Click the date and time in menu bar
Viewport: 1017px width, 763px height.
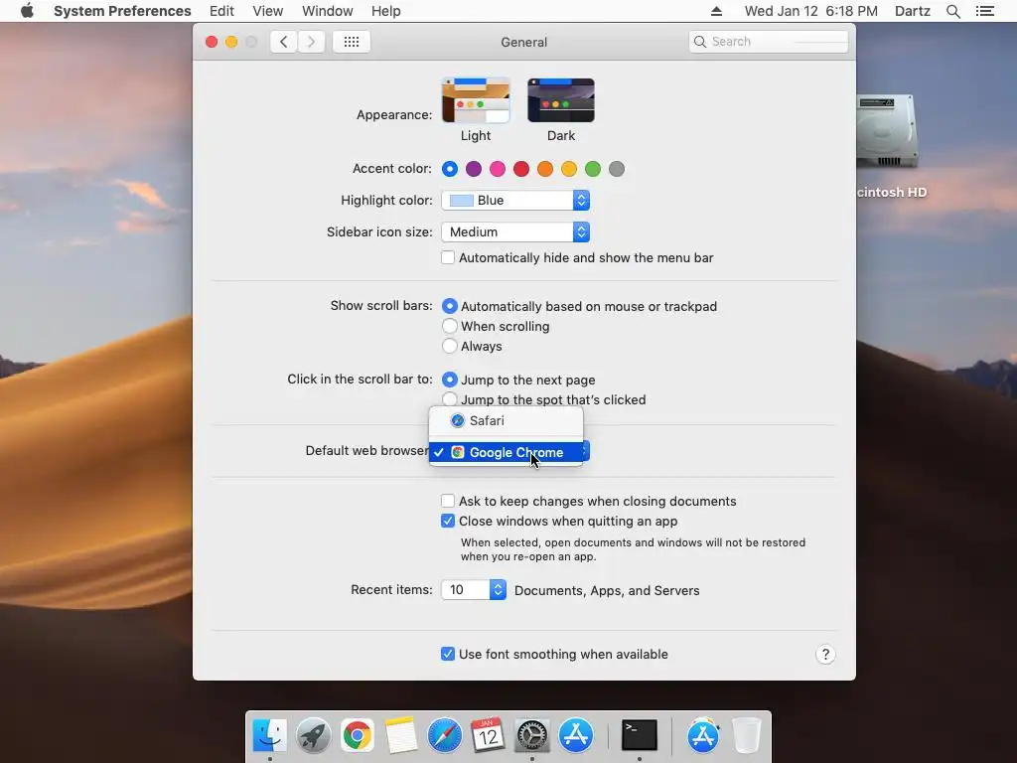[x=810, y=11]
